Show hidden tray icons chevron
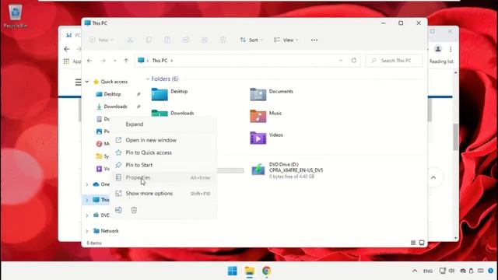The height and width of the screenshot is (280, 498). pos(415,271)
